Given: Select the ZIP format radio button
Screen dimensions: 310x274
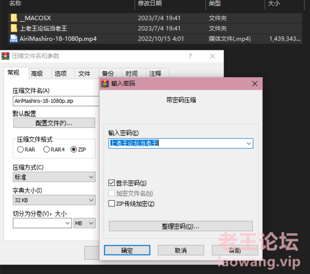Looking at the screenshot, I should click(x=73, y=150).
